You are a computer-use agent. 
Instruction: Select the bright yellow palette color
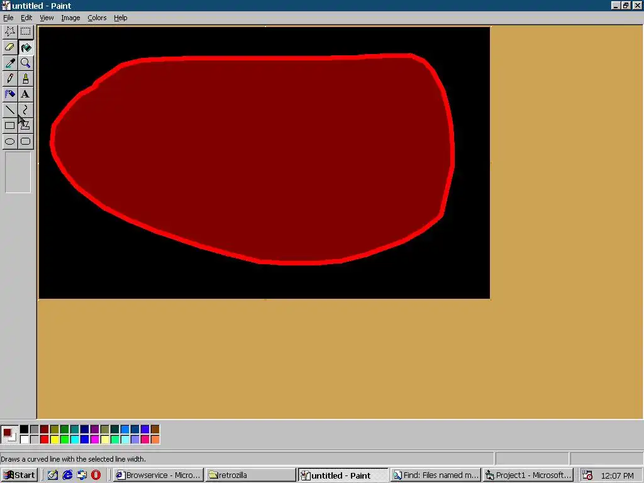click(54, 440)
